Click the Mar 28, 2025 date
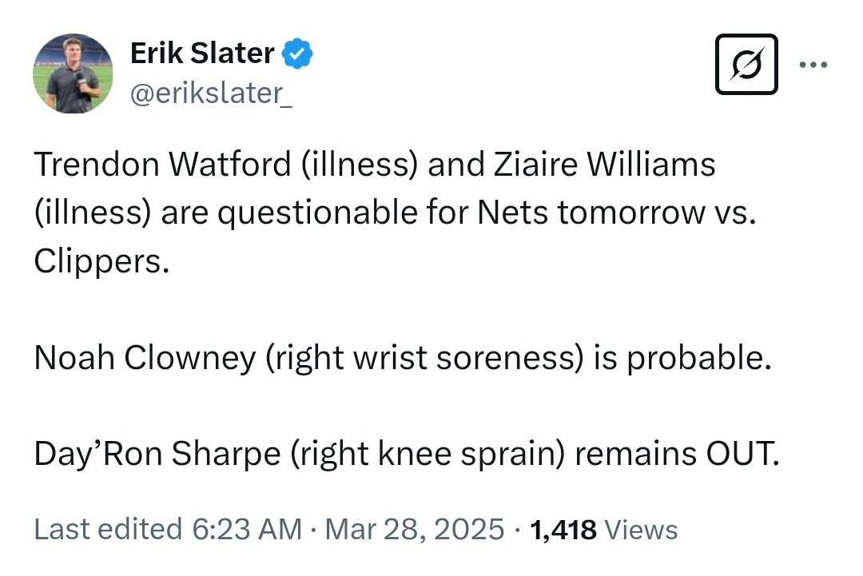 click(x=414, y=529)
